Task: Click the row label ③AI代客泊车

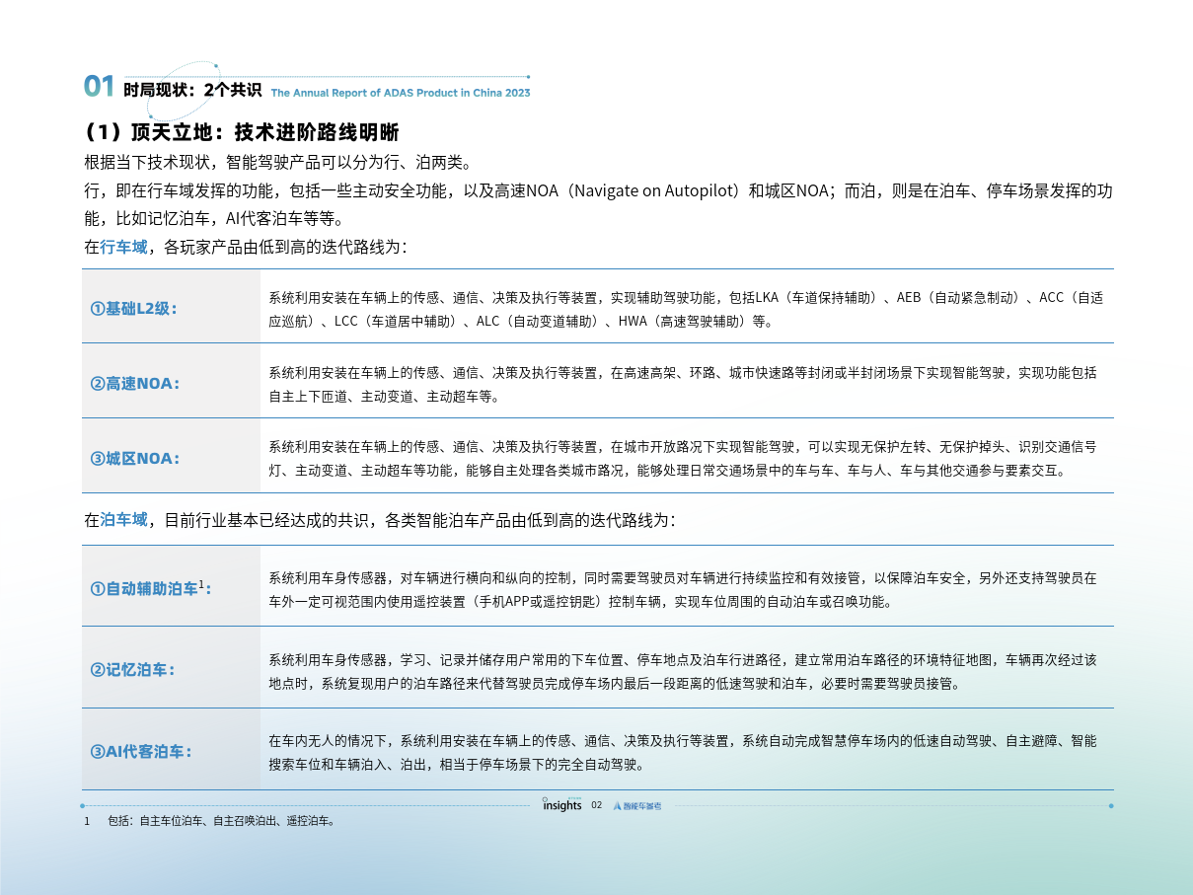Action: [x=141, y=752]
